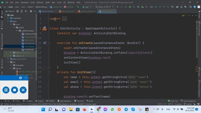Click the Debug app bug icon

(x=130, y=7)
